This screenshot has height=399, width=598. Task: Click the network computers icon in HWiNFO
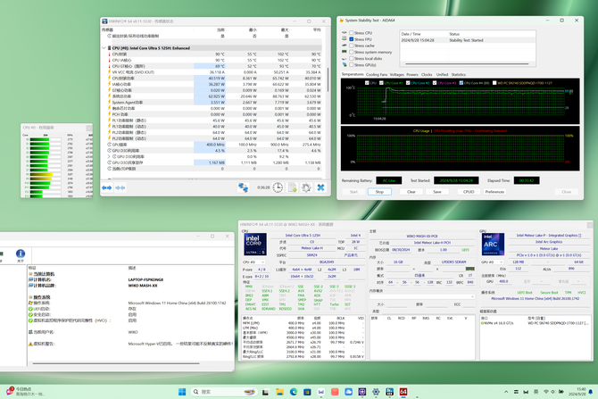point(243,187)
